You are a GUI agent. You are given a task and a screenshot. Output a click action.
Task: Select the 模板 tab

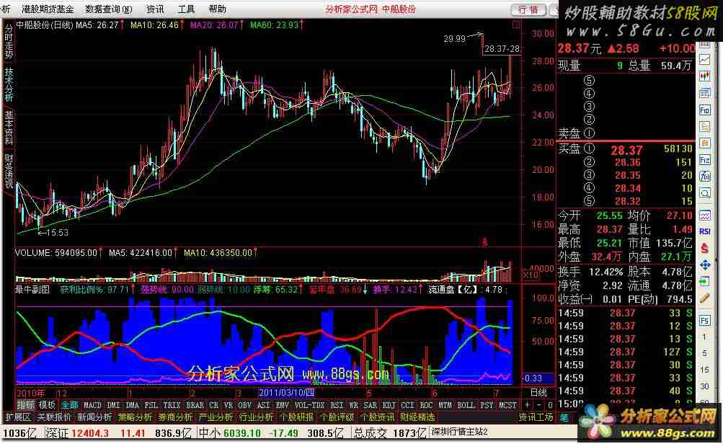(47, 405)
